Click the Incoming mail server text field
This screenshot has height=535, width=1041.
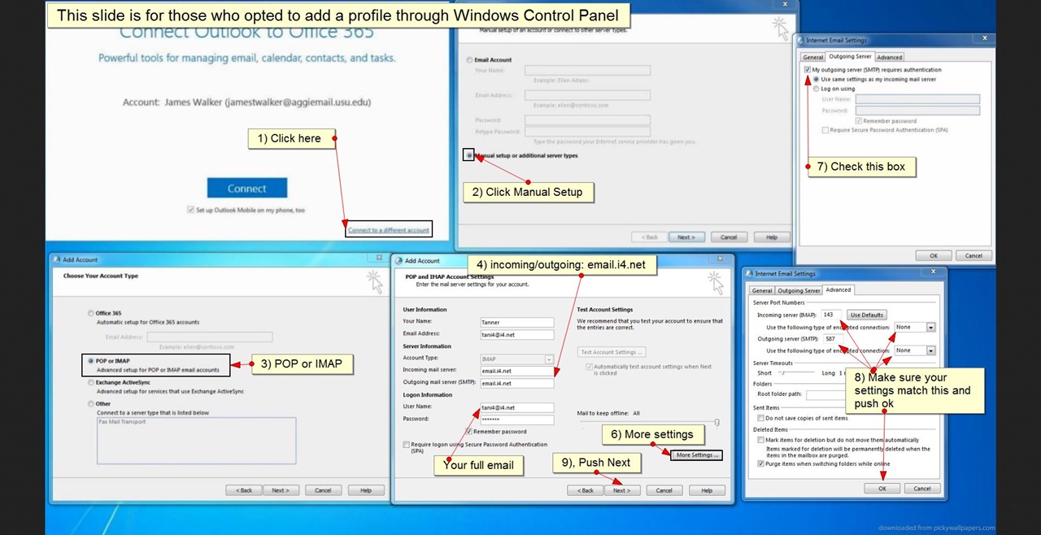(x=516, y=371)
